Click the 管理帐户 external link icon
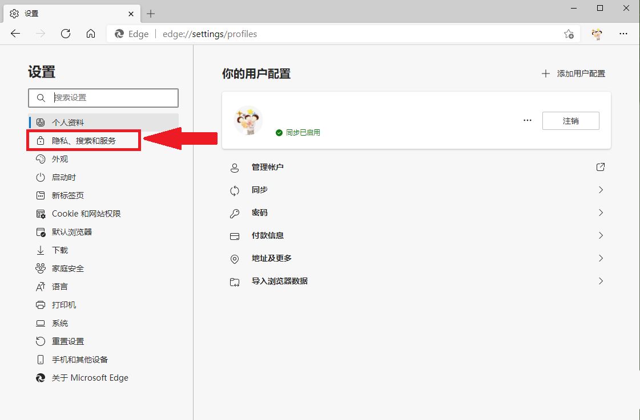The width and height of the screenshot is (640, 420). 600,167
